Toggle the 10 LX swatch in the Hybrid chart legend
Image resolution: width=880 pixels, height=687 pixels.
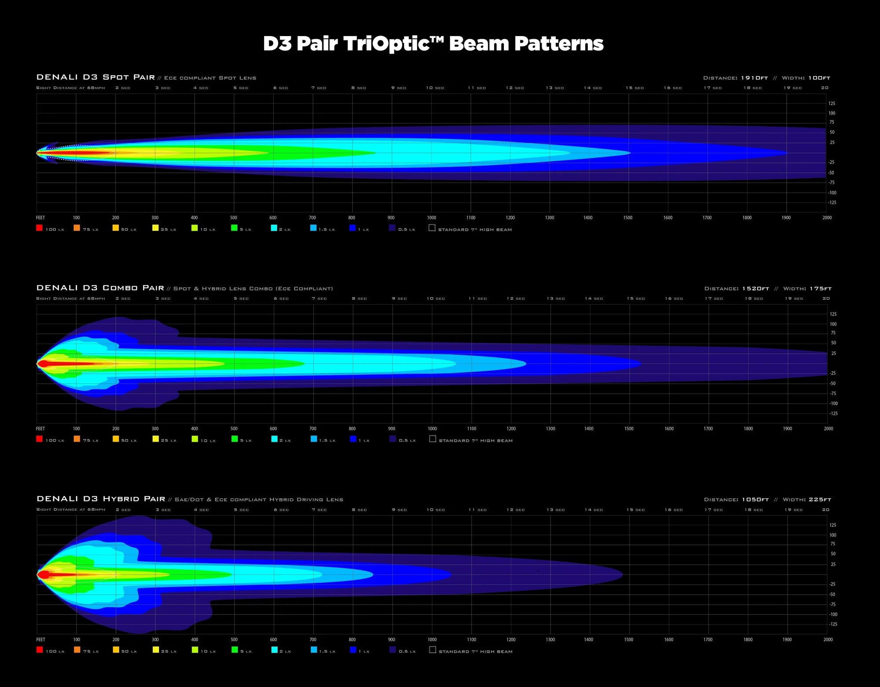point(194,651)
